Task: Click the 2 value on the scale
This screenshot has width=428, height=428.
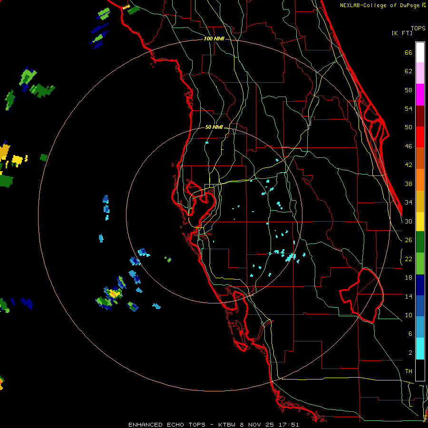Action: pos(410,353)
